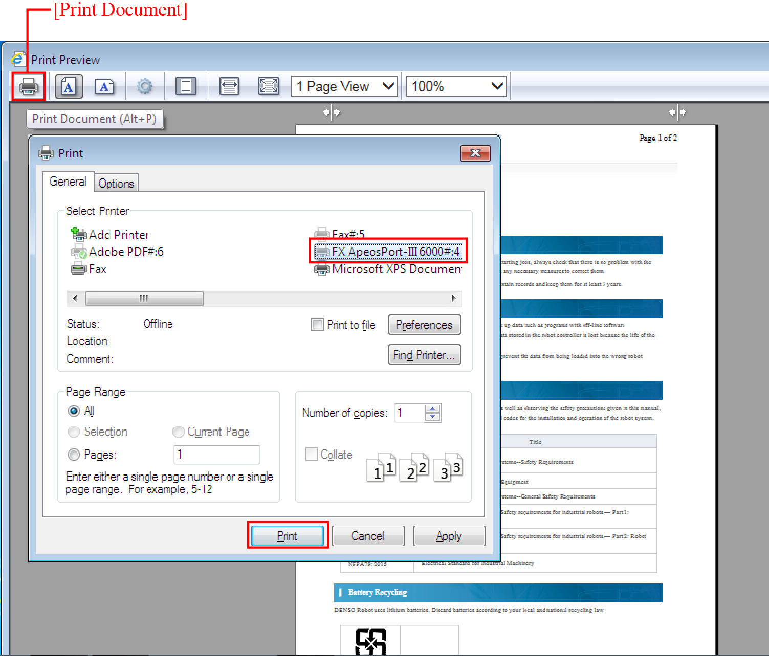This screenshot has height=656, width=769.
Task: Switch to the Options tab
Action: click(x=116, y=183)
